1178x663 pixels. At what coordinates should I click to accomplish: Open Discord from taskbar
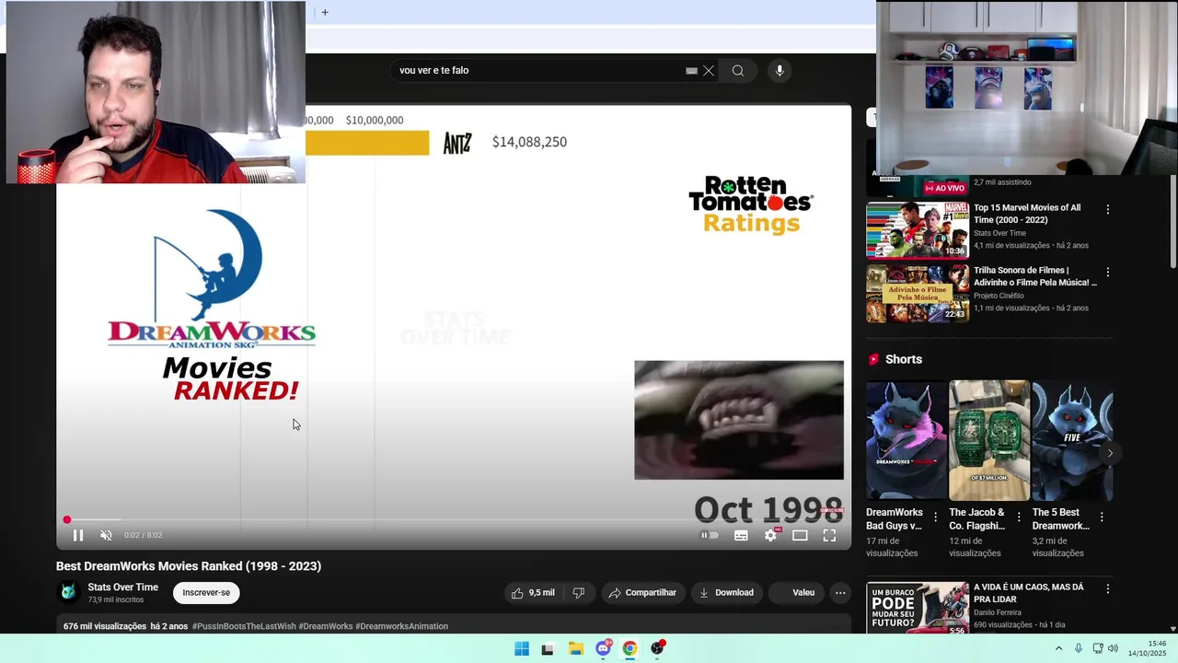[603, 648]
